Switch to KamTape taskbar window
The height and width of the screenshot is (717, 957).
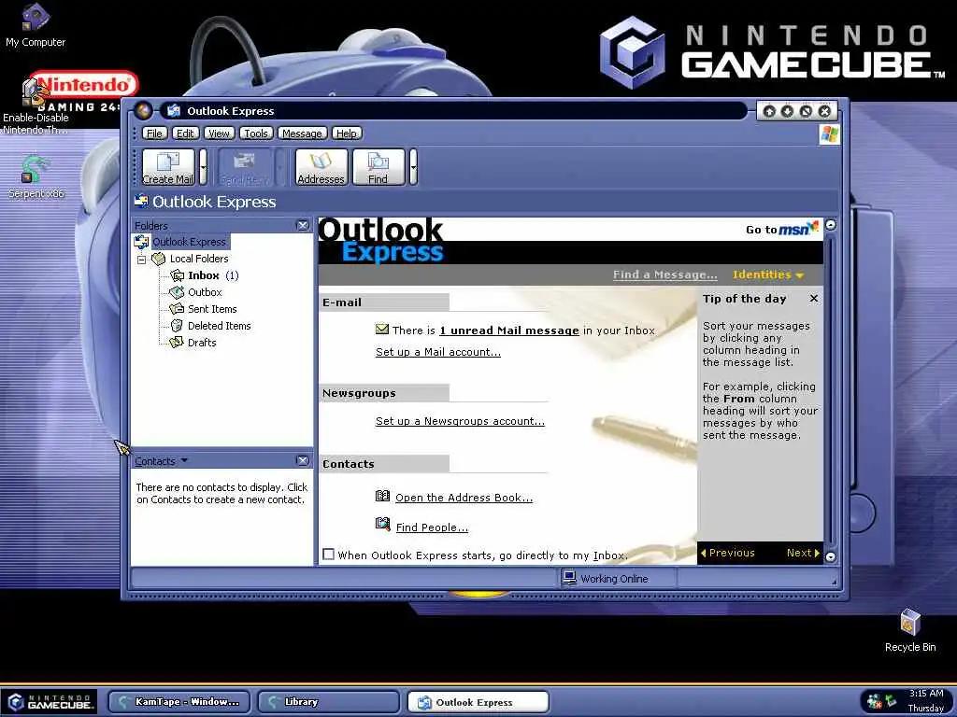pyautogui.click(x=179, y=702)
